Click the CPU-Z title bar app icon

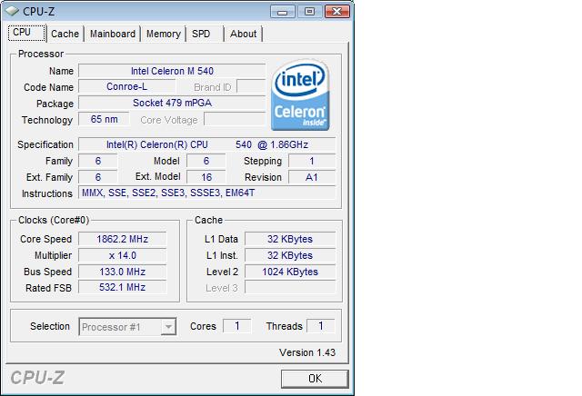pyautogui.click(x=13, y=11)
